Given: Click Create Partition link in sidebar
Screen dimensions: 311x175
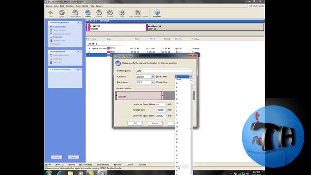Looking at the screenshot, I should coord(59,27).
